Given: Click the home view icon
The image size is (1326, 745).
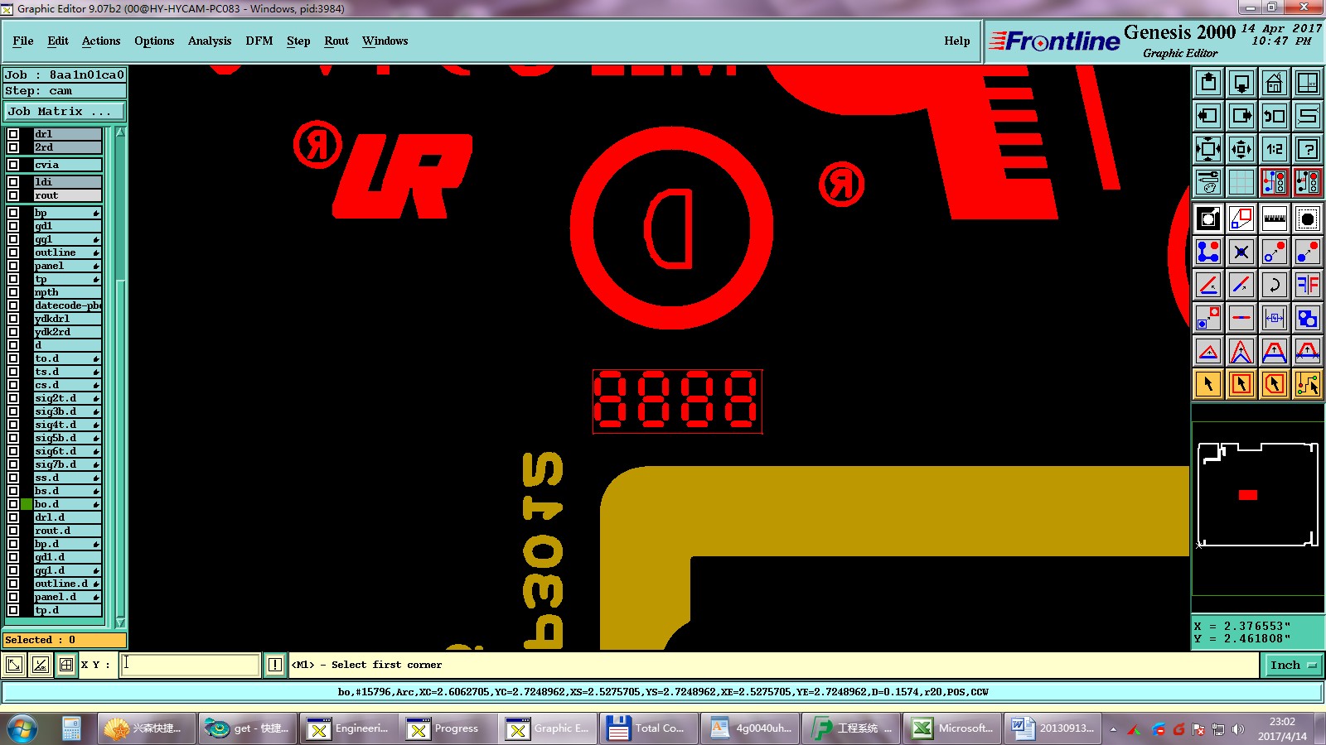Looking at the screenshot, I should (x=1275, y=83).
